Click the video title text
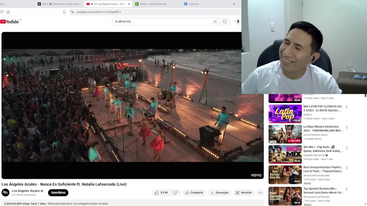Image resolution: width=367 pixels, height=206 pixels. tap(64, 184)
